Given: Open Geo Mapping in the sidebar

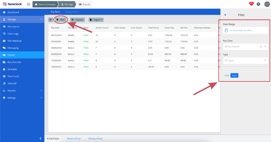Looking at the screenshot, I should point(22,41).
